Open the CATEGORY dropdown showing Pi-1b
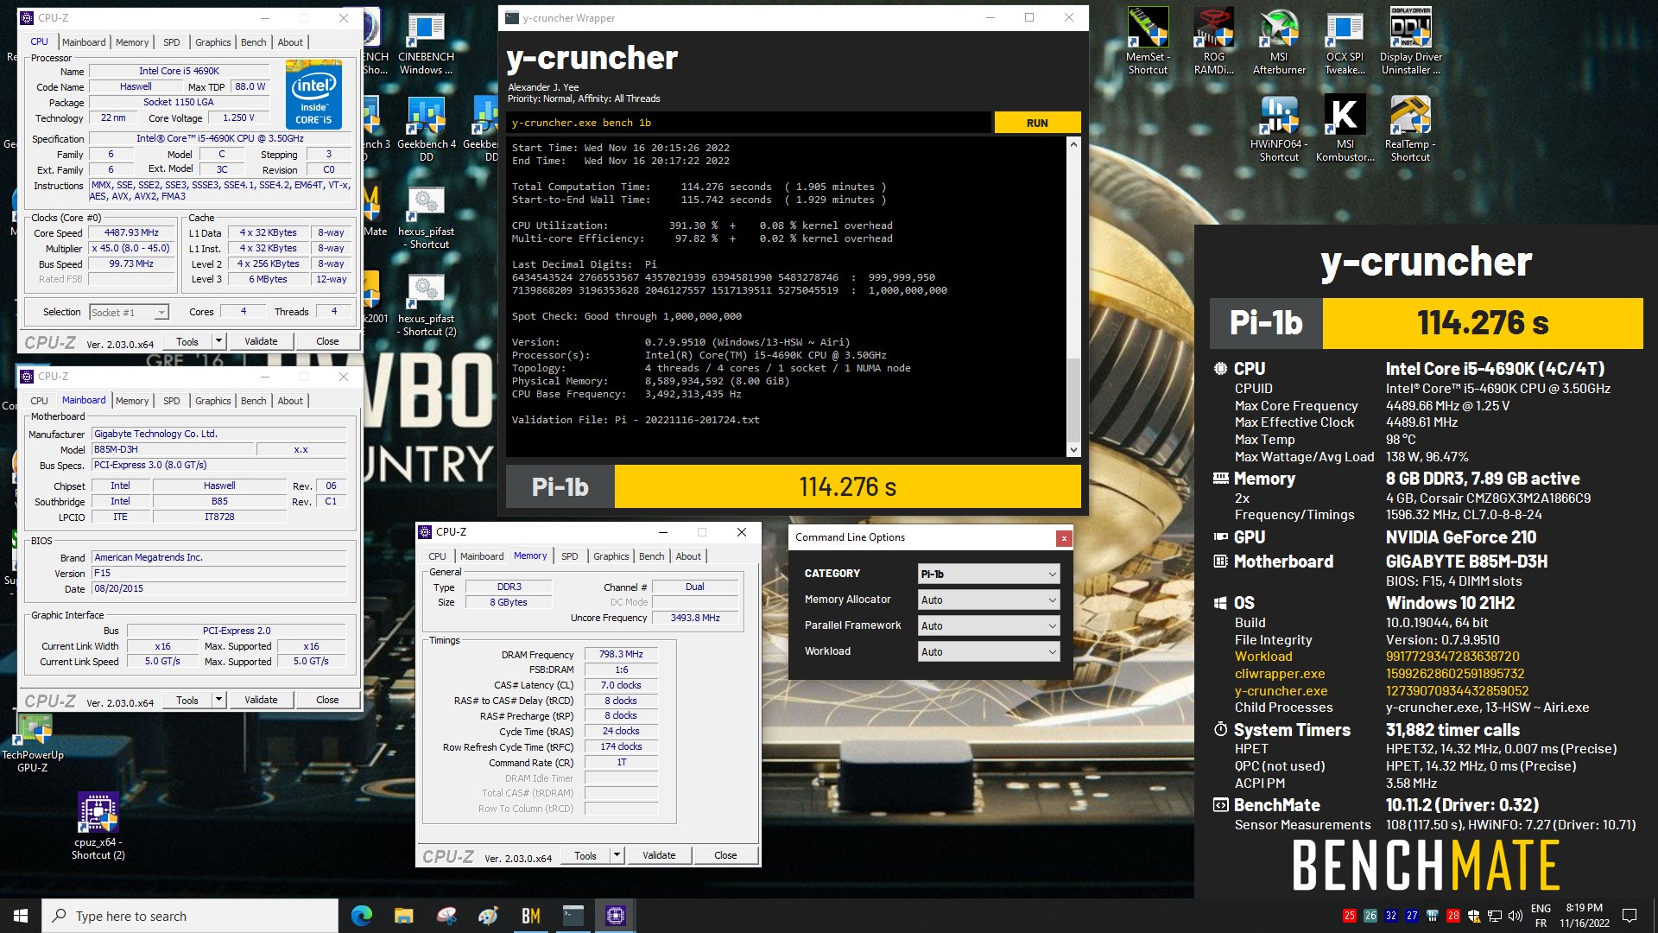This screenshot has height=933, width=1658. (x=989, y=574)
